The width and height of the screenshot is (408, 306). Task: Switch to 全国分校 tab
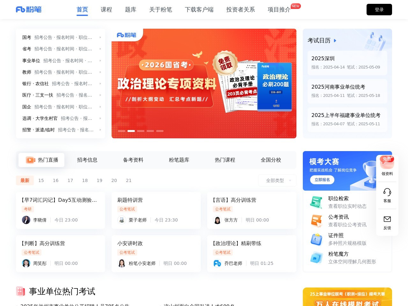pos(271,160)
